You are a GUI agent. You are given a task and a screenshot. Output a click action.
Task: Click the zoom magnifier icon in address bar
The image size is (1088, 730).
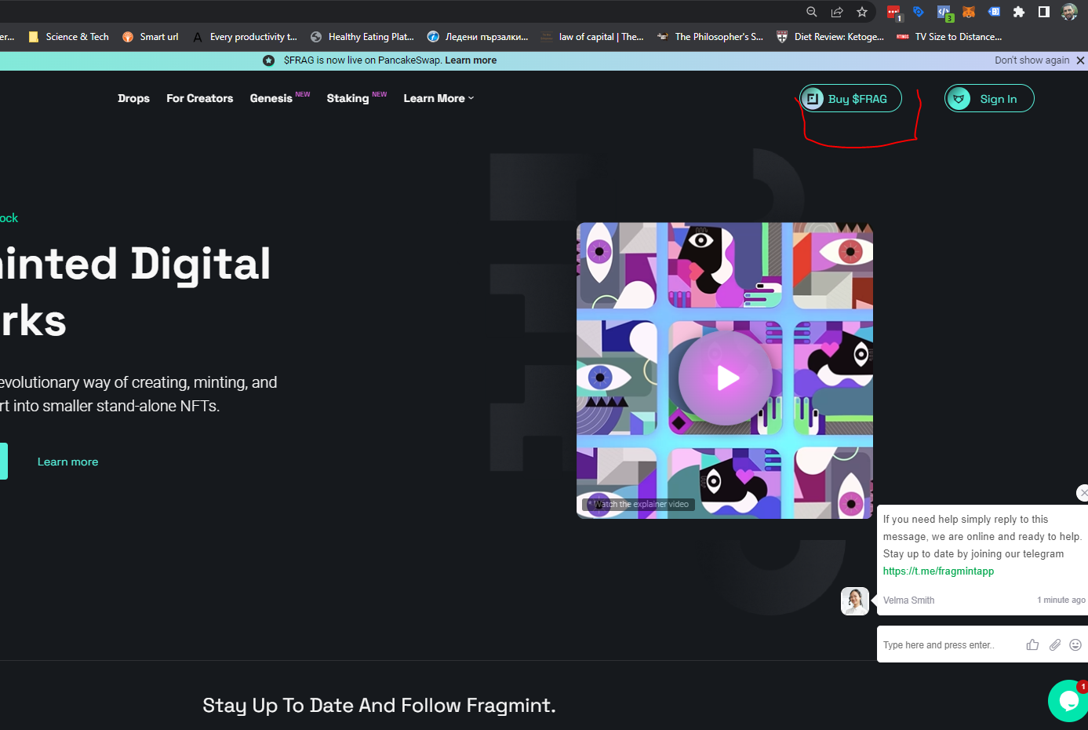tap(812, 12)
